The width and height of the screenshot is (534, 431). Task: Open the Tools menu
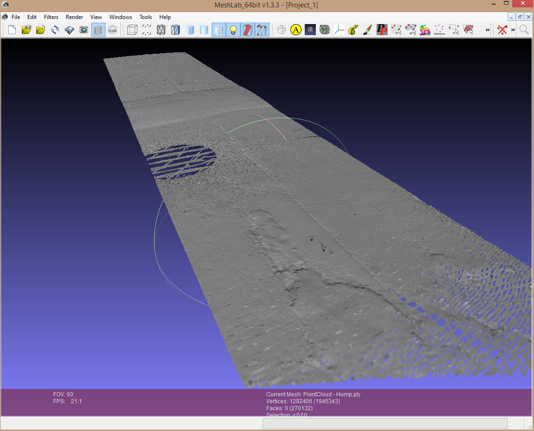pos(145,17)
